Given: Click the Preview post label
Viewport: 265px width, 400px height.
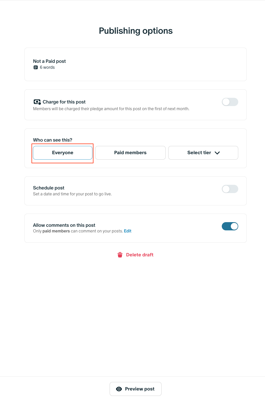Looking at the screenshot, I should pos(140,389).
